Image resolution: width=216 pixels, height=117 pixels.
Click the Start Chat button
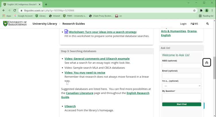pyautogui.click(x=182, y=104)
